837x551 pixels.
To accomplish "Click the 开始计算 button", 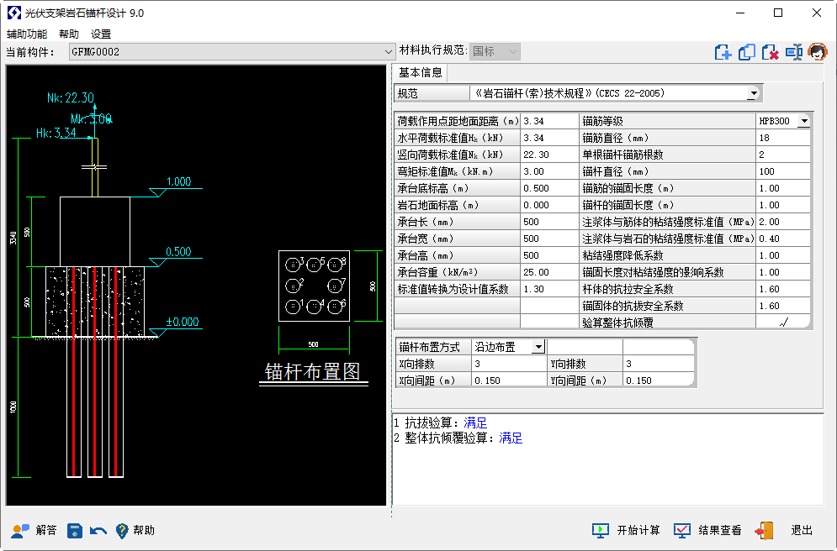I will click(x=627, y=530).
